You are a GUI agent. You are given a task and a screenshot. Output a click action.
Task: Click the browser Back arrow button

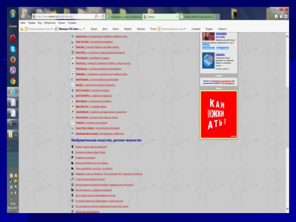pos(23,16)
